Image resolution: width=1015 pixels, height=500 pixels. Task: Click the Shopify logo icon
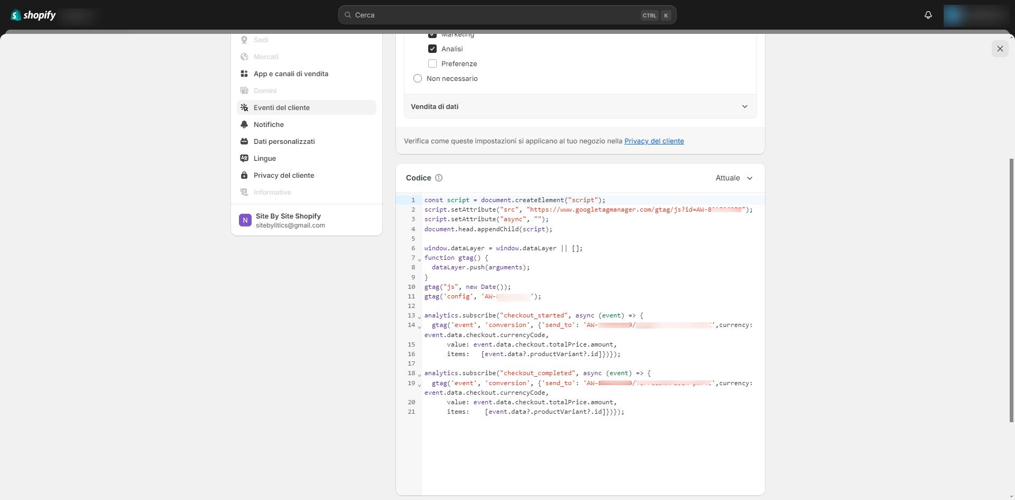pyautogui.click(x=16, y=15)
